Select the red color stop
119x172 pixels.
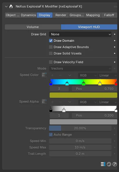click(x=116, y=84)
